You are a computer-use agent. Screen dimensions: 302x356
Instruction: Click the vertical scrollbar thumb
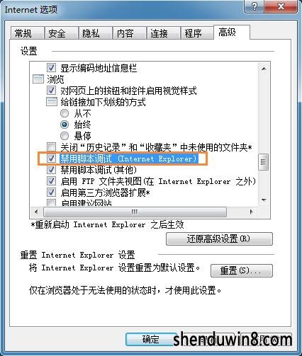click(x=264, y=162)
